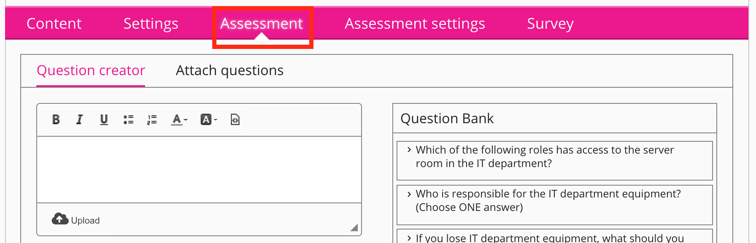Insert a numbered list
756x243 pixels.
coord(152,120)
